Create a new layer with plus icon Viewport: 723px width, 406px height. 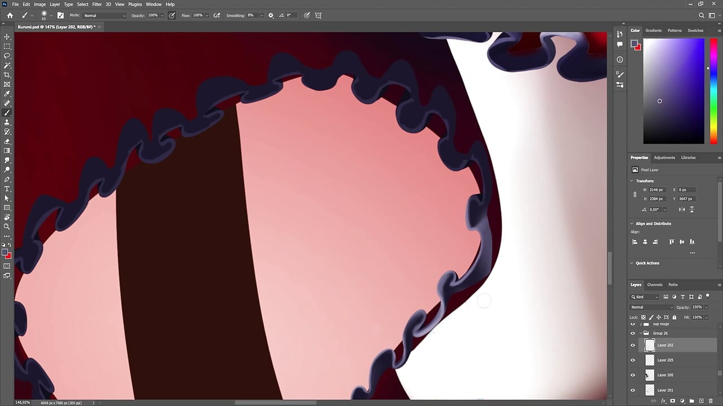coord(702,401)
